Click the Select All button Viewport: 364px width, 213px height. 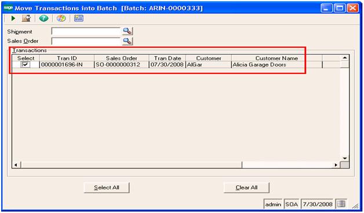107,188
